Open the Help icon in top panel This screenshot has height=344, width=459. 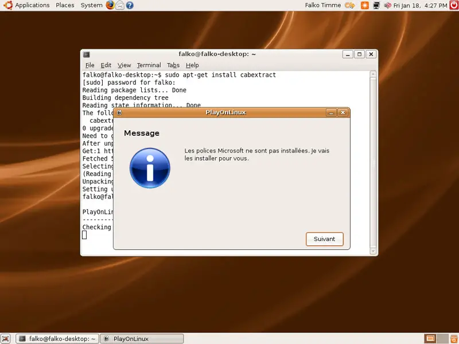pos(130,5)
